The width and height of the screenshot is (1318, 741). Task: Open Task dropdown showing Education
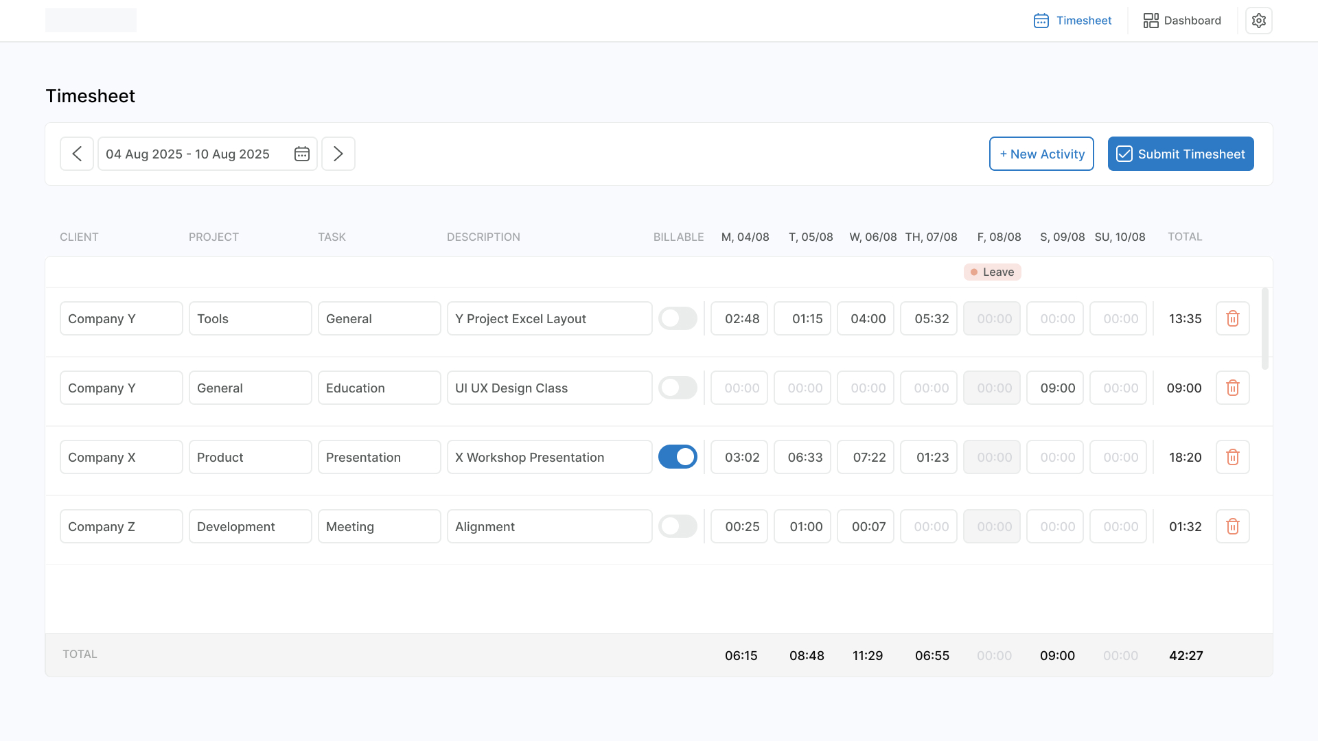379,388
